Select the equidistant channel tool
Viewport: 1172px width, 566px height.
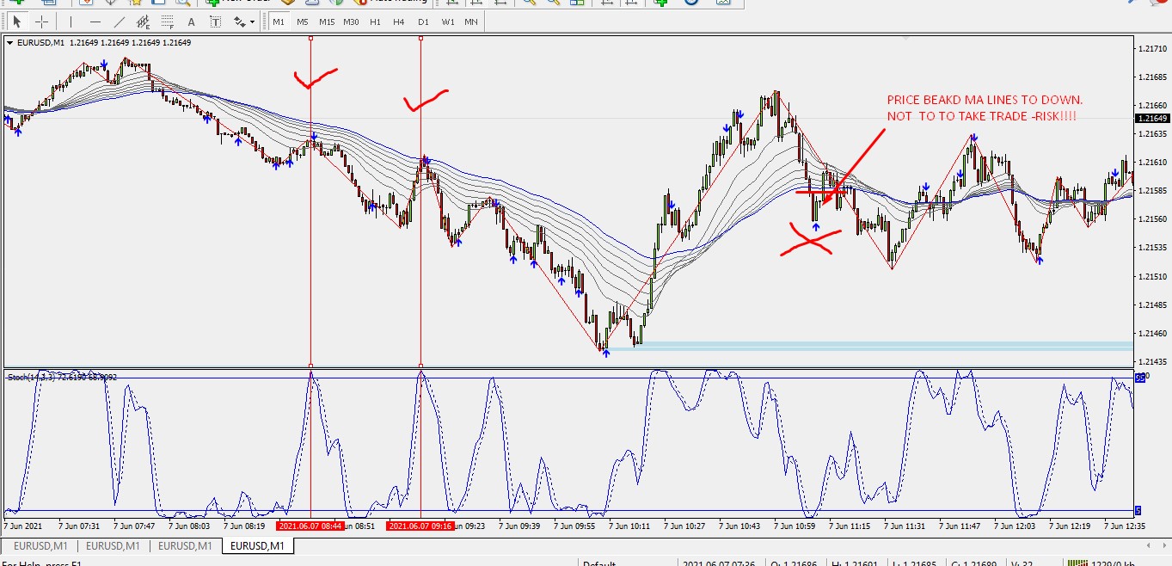144,22
